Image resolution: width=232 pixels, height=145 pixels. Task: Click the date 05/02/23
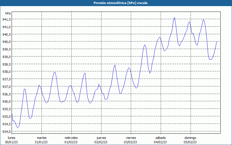pos(190,142)
